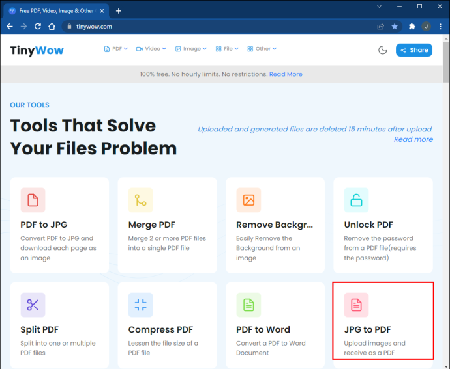Select the Free PDF, Video, Image tab
The height and width of the screenshot is (369, 450).
coord(56,11)
